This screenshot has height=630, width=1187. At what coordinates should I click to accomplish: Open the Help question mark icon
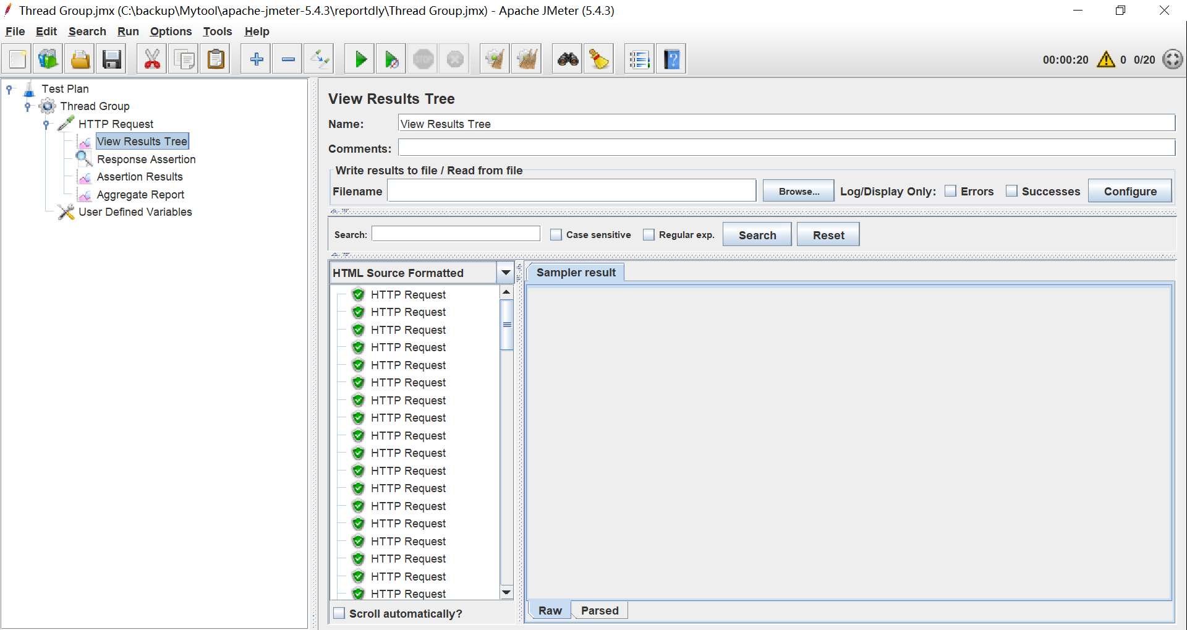pos(671,59)
